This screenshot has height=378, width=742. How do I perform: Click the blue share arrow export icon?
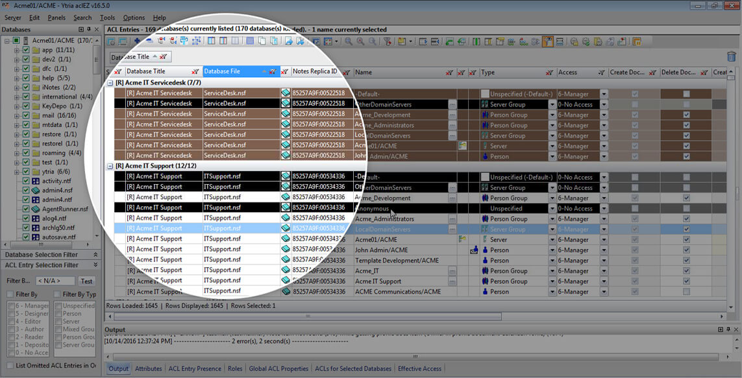point(288,41)
